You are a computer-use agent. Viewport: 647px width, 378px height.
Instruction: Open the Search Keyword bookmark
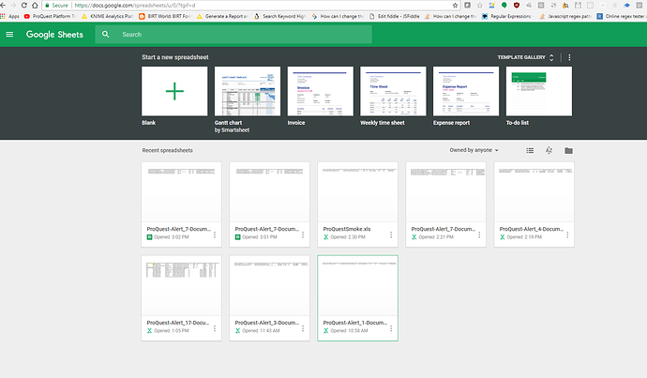279,17
